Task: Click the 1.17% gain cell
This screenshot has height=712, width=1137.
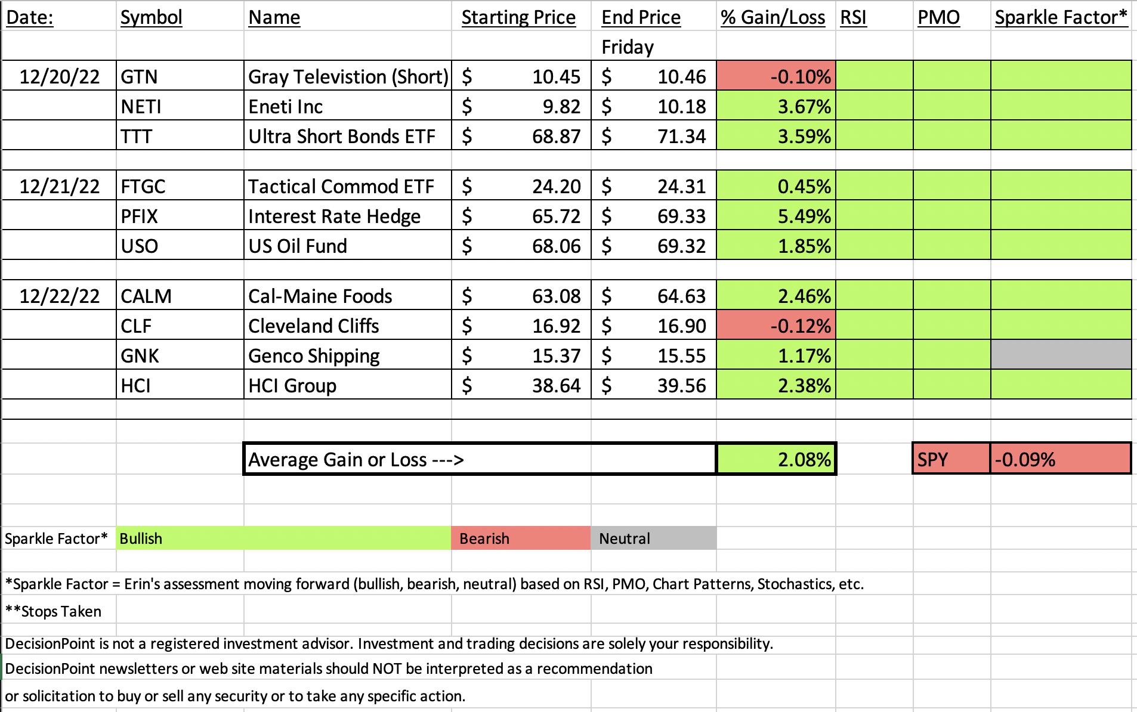Action: [775, 355]
